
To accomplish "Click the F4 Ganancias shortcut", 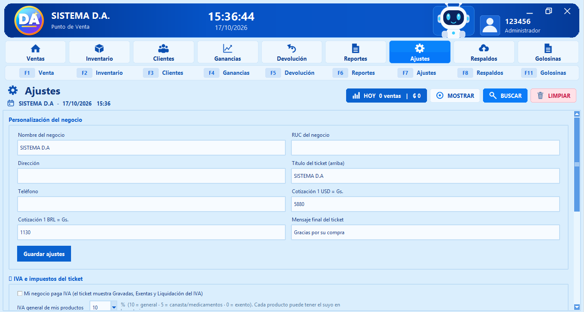I will coord(227,73).
